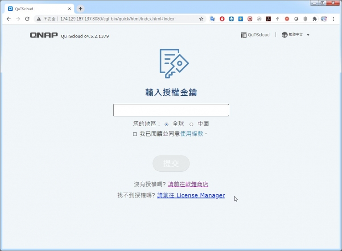Open the Google Translate extension
Image resolution: width=342 pixels, height=251 pixels.
click(213, 19)
